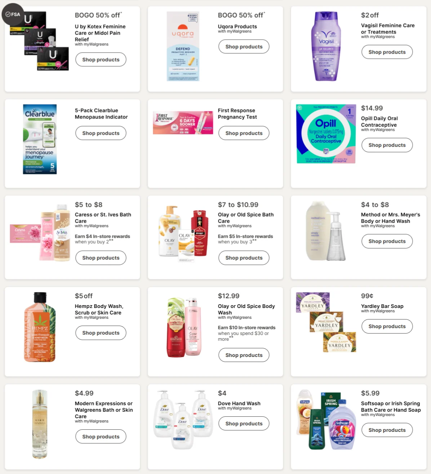Open the Olay or Old Spice Bath Care title
This screenshot has height=474, width=431.
click(246, 218)
